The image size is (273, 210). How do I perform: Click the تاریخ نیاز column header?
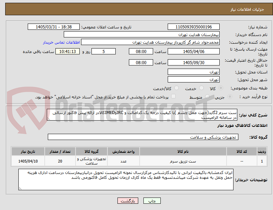pyautogui.click(x=28, y=151)
